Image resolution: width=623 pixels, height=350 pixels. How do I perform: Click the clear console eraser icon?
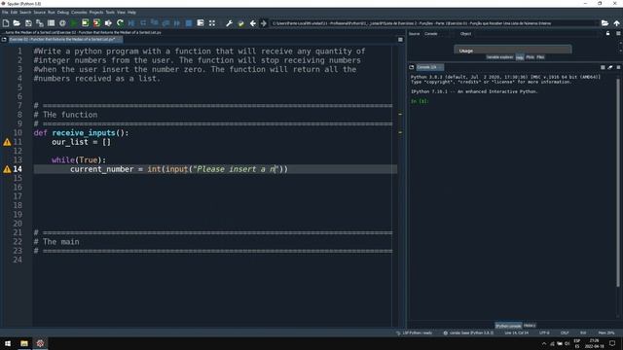(x=610, y=67)
